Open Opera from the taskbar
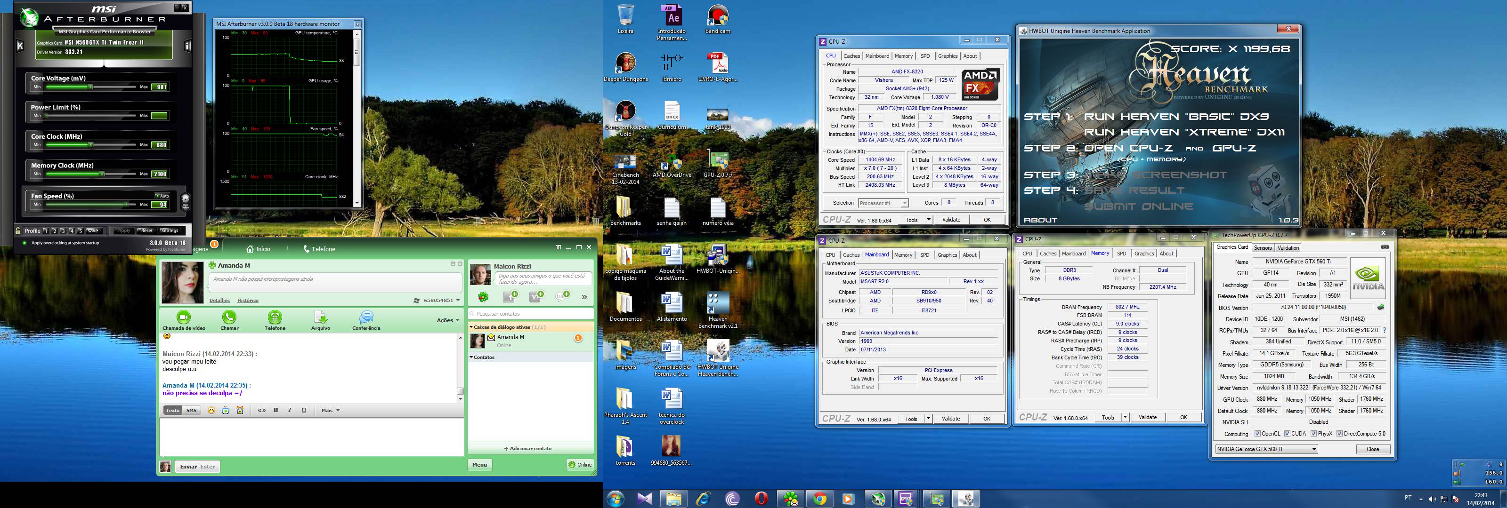 tap(761, 499)
